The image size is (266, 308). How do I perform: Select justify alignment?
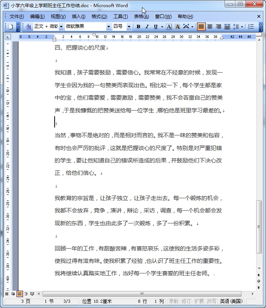pos(201,27)
